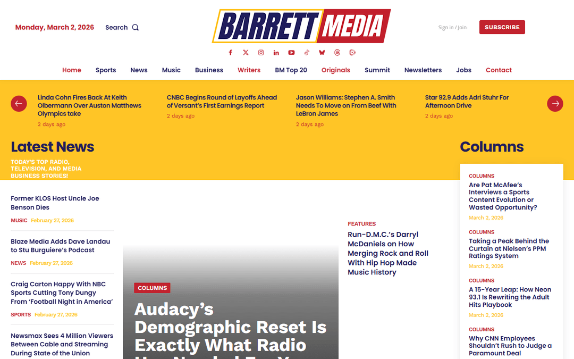Click February 27, 2026 date under Uncle Joe Benson
The width and height of the screenshot is (574, 359).
52,220
